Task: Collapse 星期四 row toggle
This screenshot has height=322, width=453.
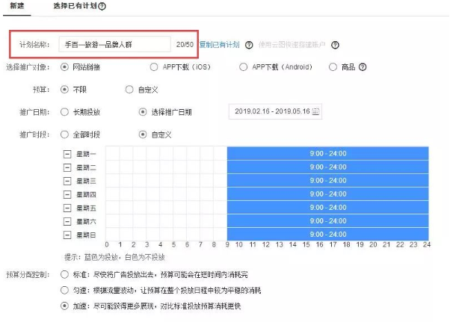Action: tap(67, 195)
